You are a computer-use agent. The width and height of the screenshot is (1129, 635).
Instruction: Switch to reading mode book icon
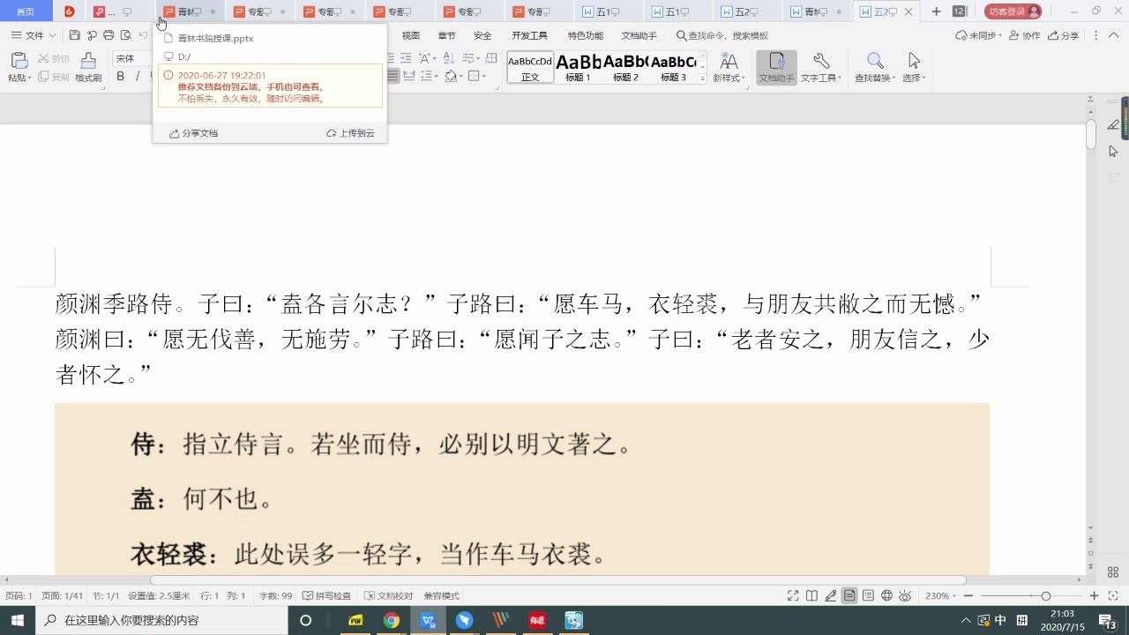tap(811, 596)
